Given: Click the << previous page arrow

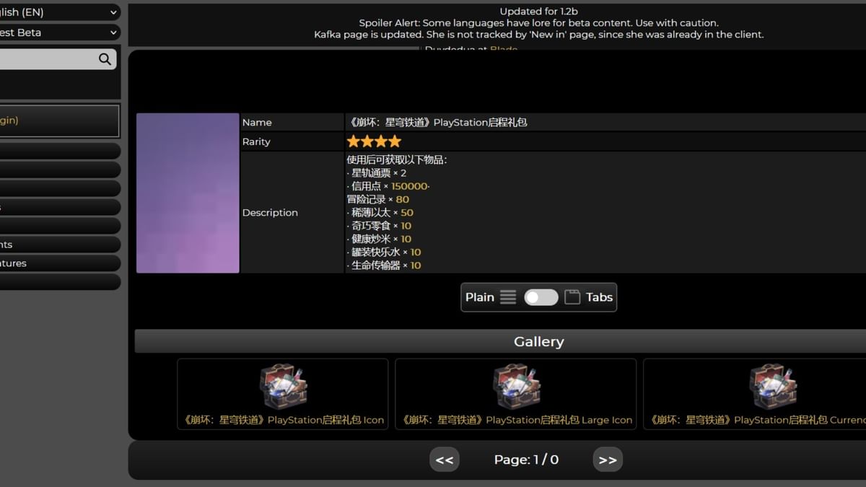Looking at the screenshot, I should click(444, 459).
